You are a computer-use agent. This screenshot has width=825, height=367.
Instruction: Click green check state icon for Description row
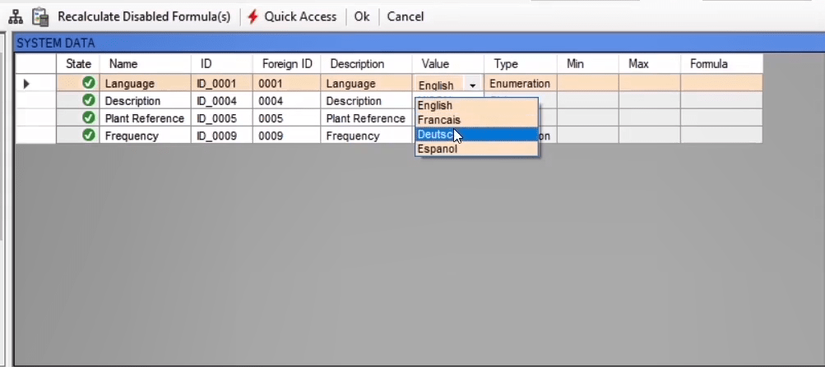coord(89,100)
